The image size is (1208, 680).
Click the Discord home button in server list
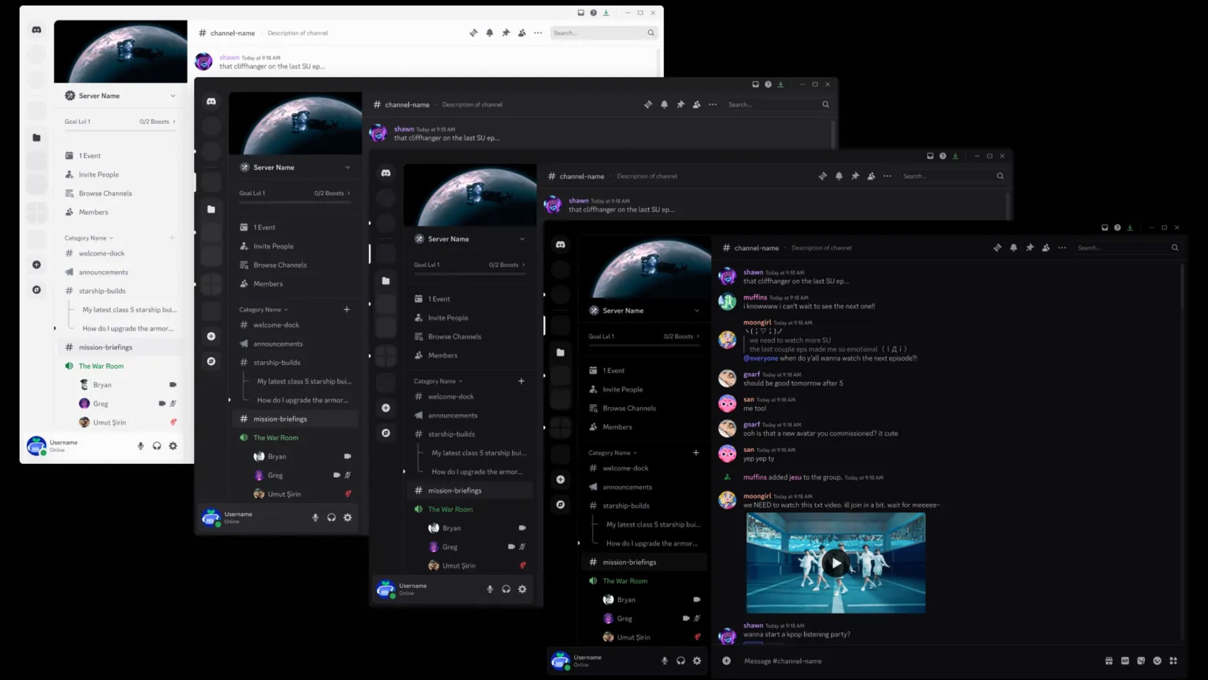pos(561,244)
